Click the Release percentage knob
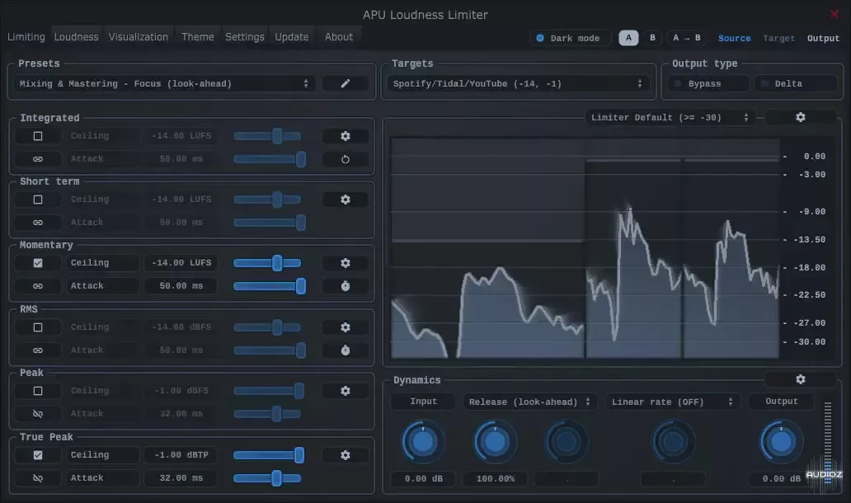Viewport: 851px width, 503px height. [495, 442]
